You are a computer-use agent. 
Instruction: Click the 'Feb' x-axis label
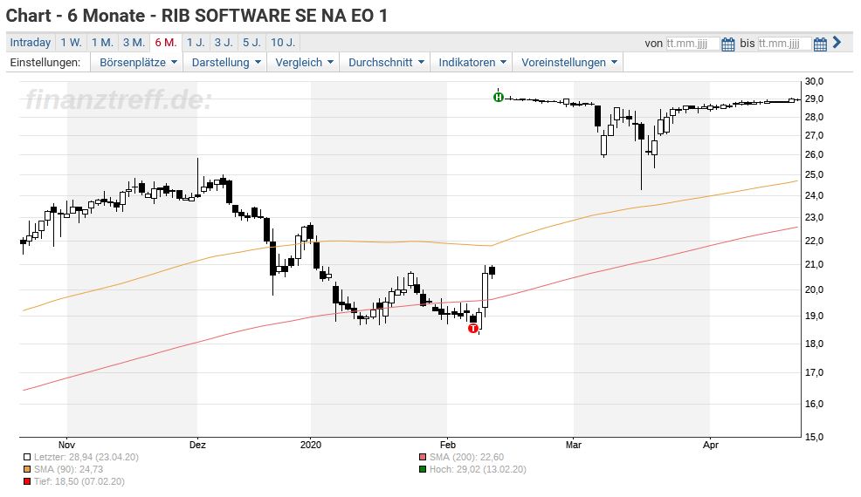tap(447, 445)
